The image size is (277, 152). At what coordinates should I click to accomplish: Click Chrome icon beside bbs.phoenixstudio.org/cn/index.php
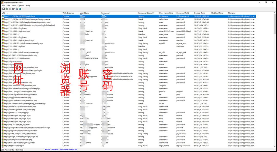(x=3, y=88)
